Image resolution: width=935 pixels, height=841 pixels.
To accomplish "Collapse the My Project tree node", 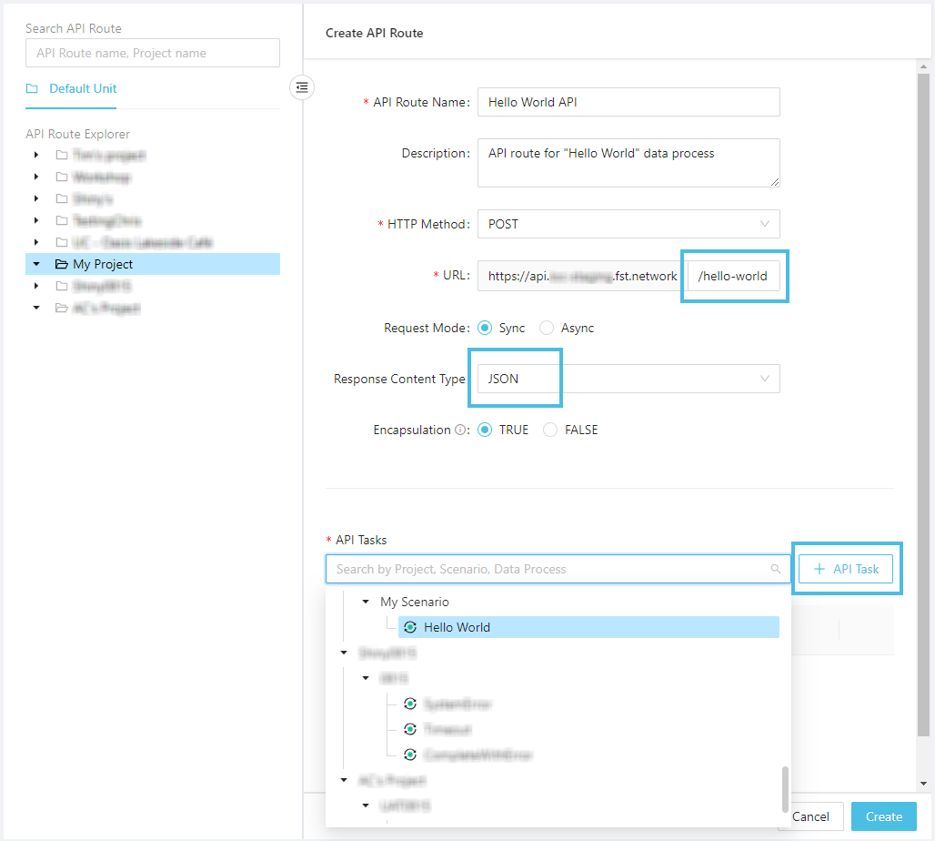I will click(36, 264).
